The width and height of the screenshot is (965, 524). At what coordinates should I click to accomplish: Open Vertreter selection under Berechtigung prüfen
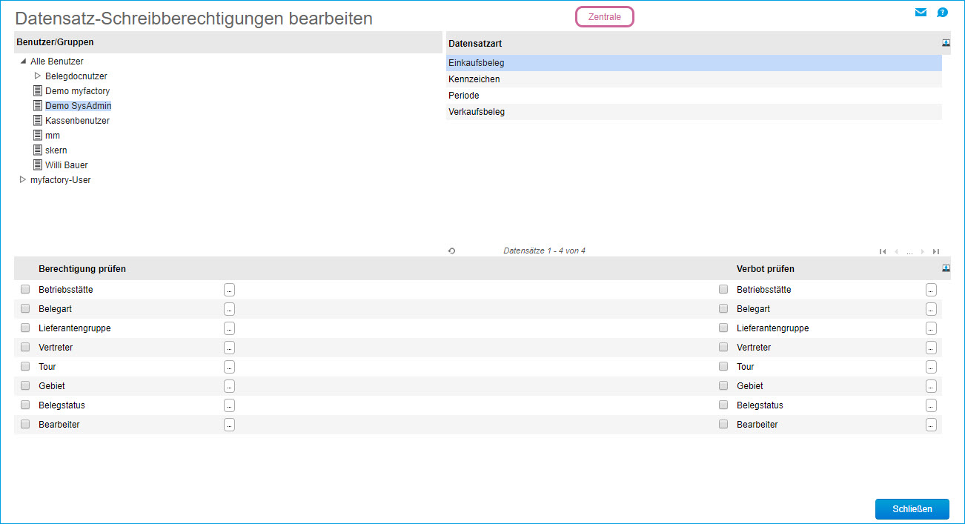229,348
